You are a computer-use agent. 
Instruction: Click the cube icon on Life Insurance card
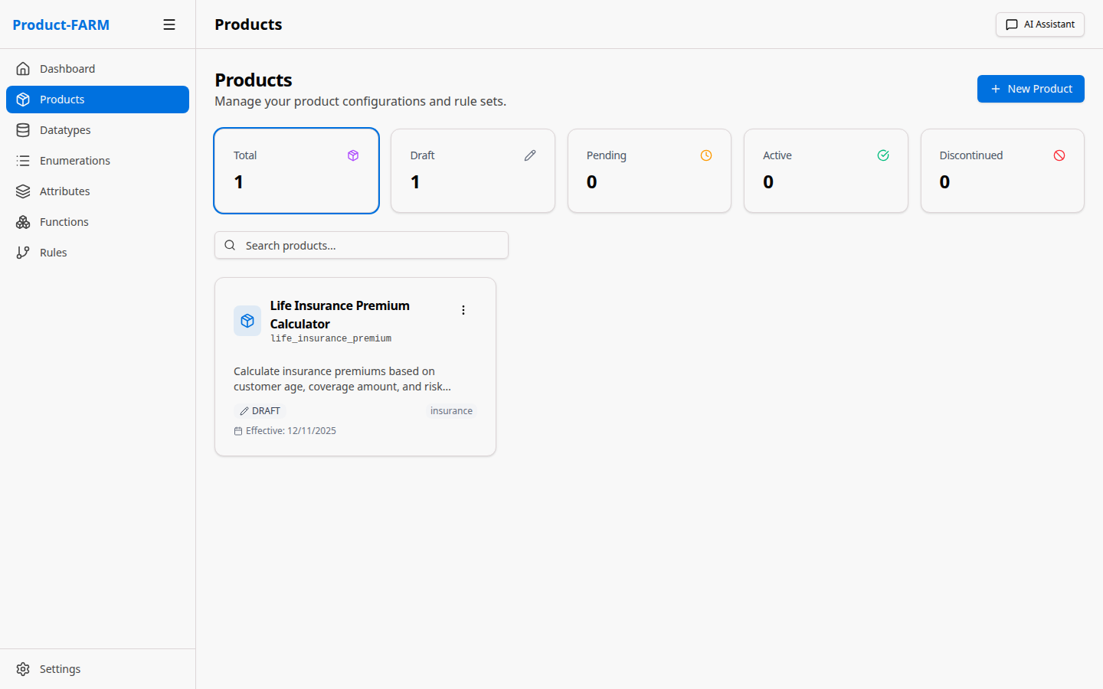(x=247, y=320)
